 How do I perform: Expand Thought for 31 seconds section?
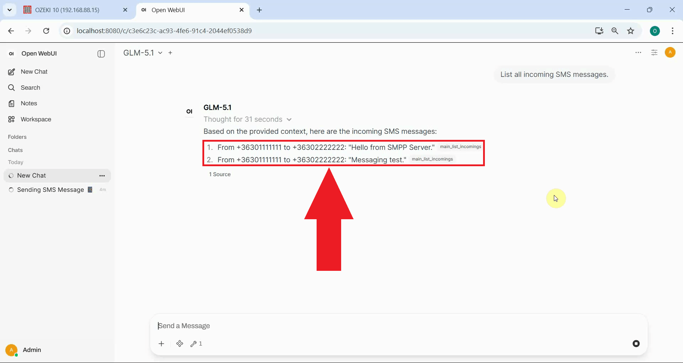[x=248, y=119]
